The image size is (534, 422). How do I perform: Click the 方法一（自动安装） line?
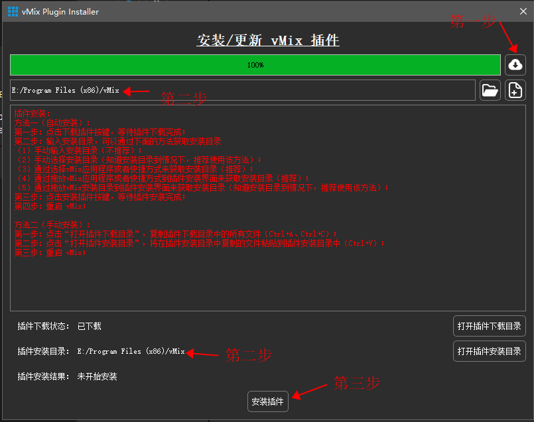(52, 123)
